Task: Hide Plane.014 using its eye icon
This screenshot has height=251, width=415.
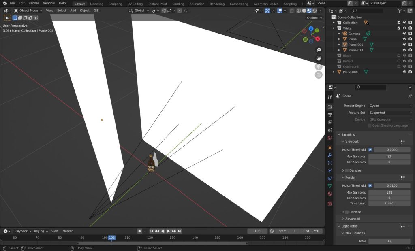Action: tap(404, 50)
